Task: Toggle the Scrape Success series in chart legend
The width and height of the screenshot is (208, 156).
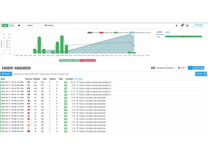Action: 121,32
